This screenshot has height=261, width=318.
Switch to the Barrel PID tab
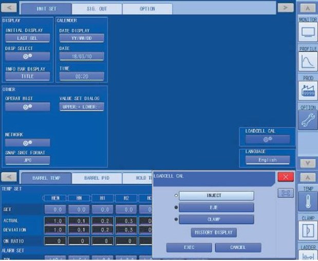point(97,178)
